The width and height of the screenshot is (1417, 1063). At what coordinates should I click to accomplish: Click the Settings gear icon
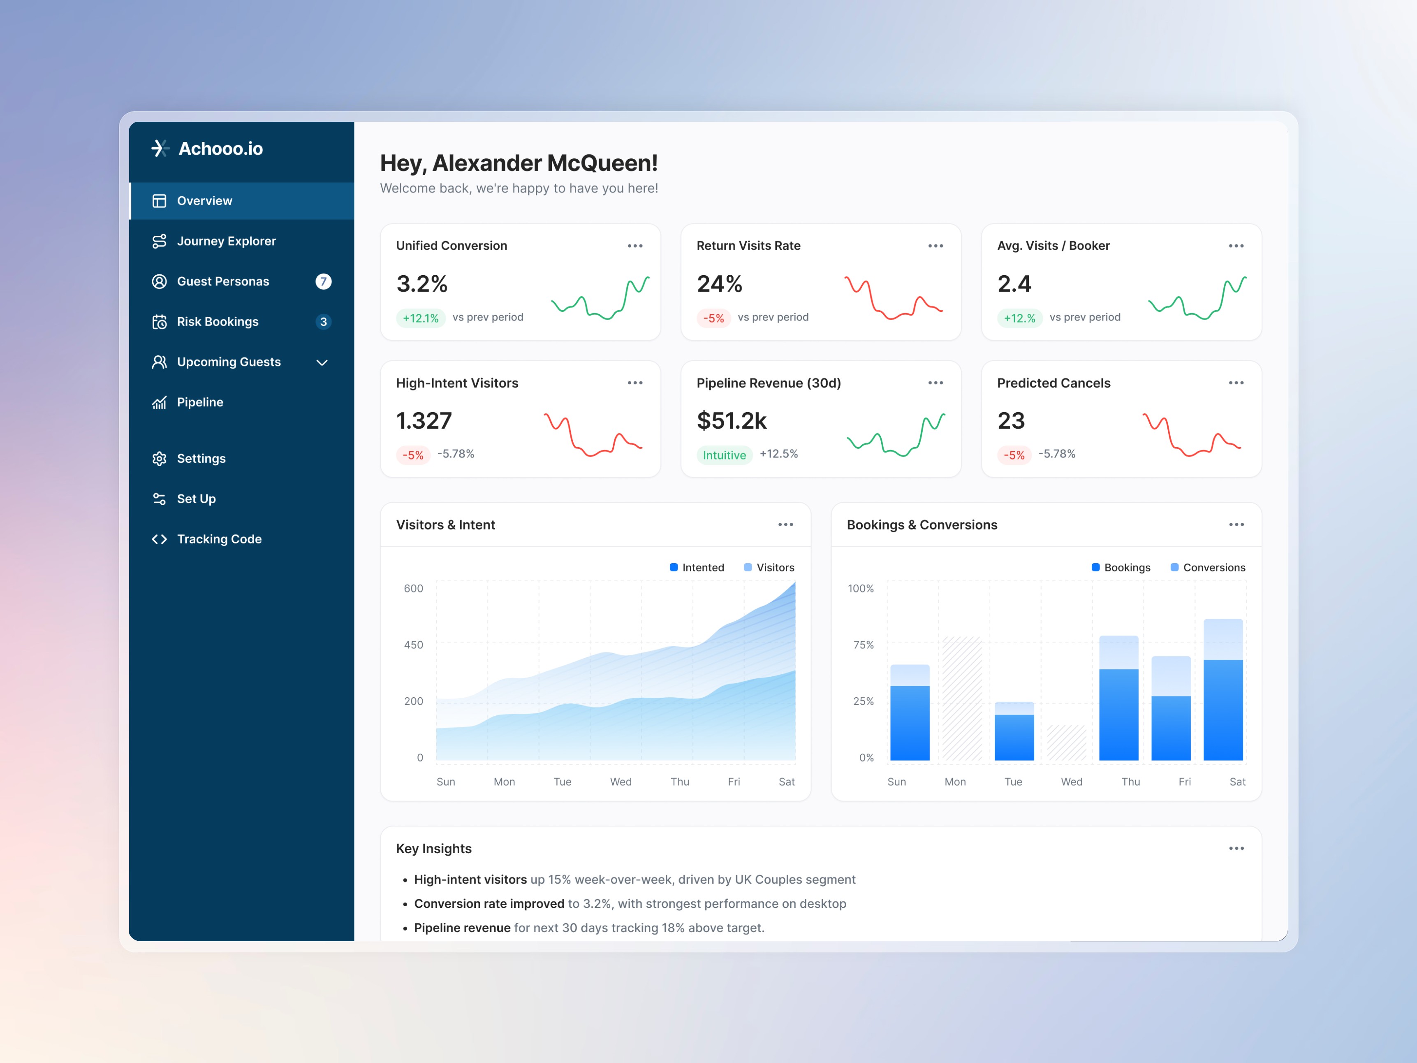click(x=159, y=459)
